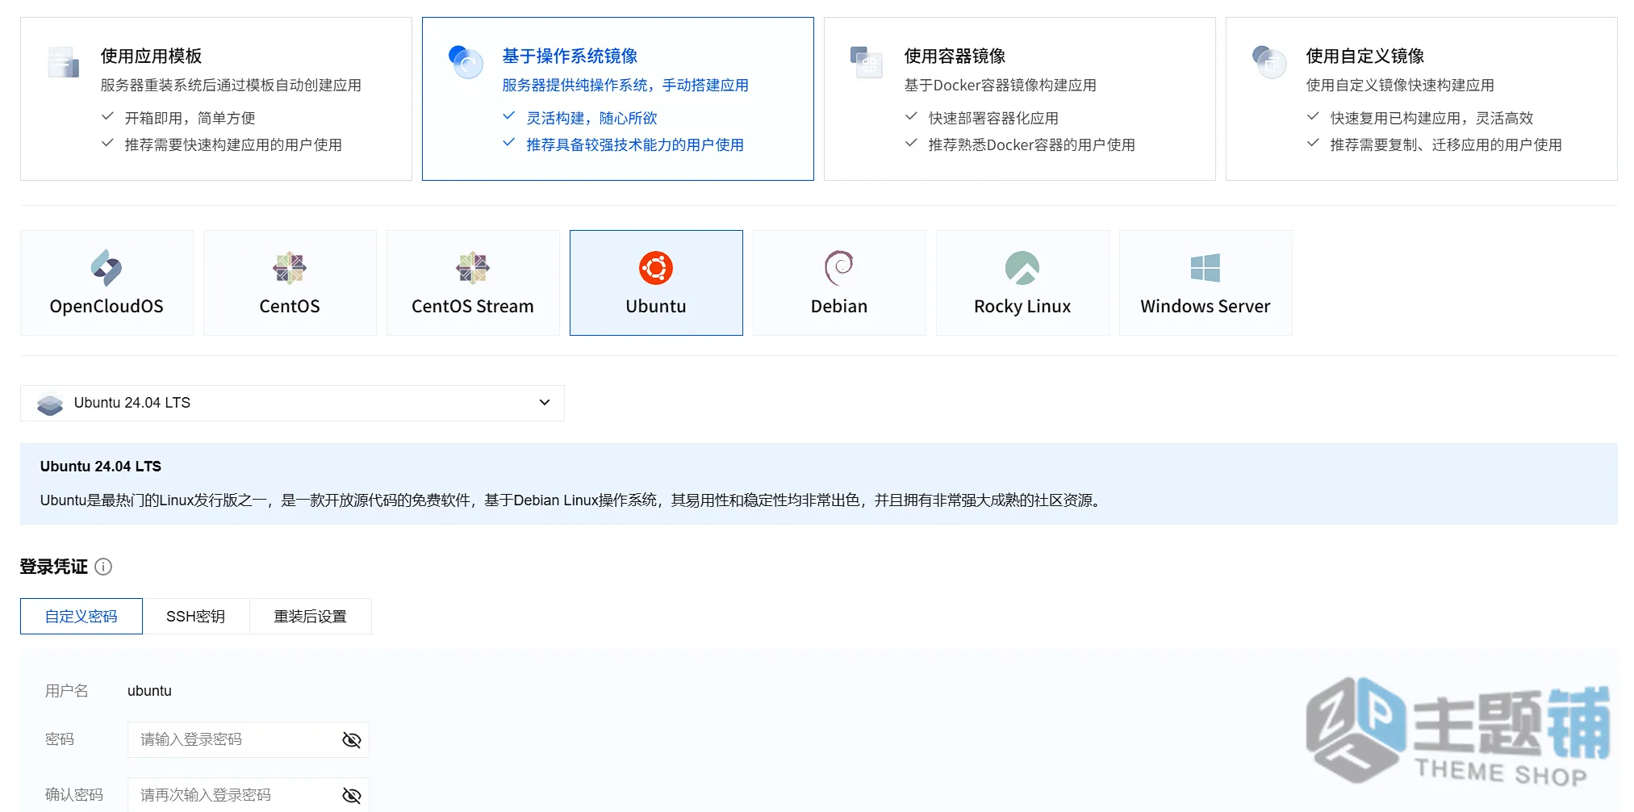Choose the 使用自定义镜像 option title
This screenshot has height=812, width=1634.
coord(1365,56)
